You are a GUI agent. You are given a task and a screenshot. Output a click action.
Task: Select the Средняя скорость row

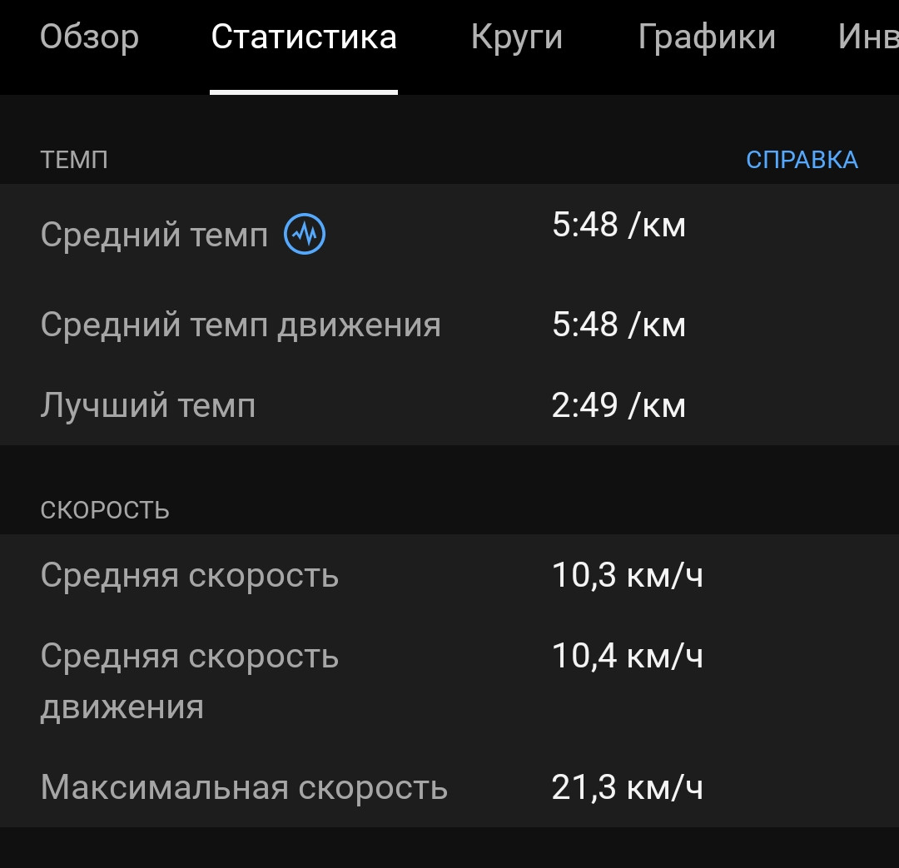coord(449,574)
